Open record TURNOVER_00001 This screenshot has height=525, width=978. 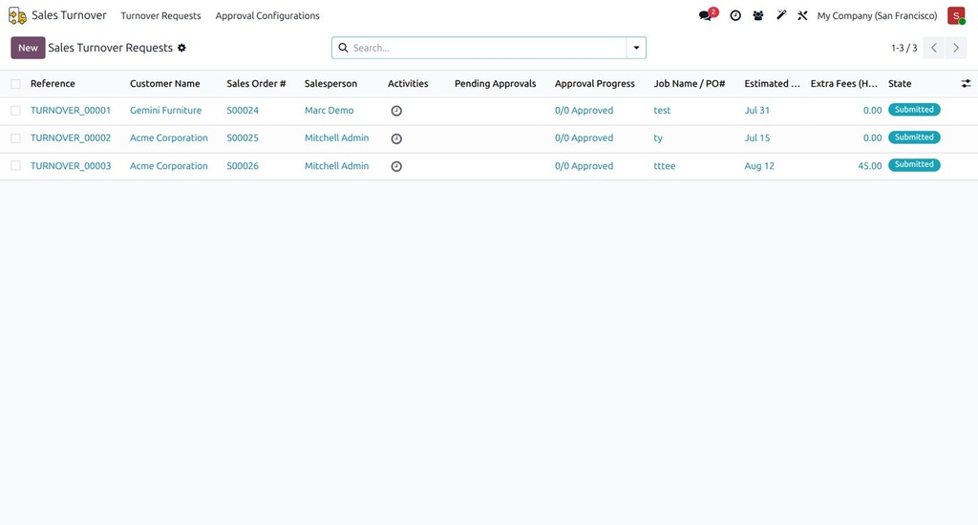[x=71, y=111]
